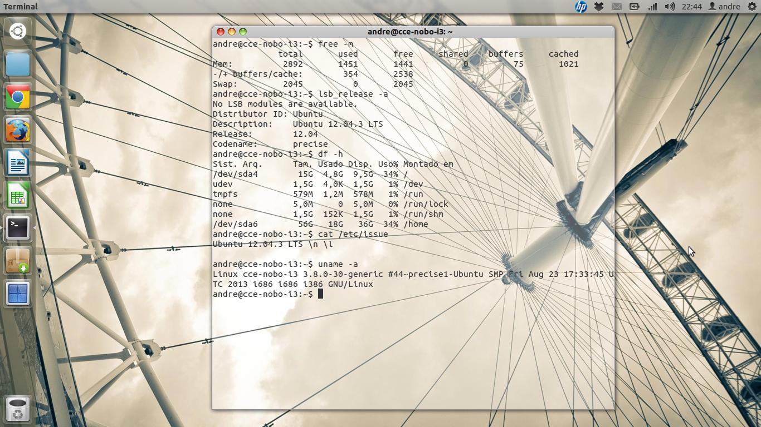Click the HP indicator in the top panel

coord(581,7)
